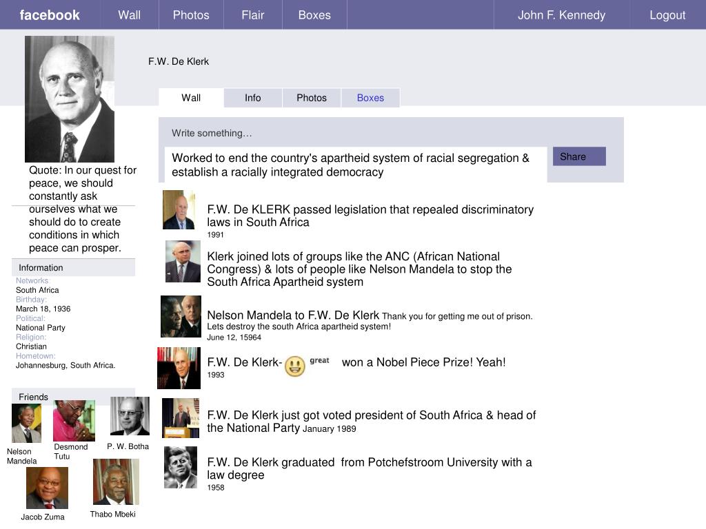Click the 'Hometown:' field label
Viewport: 706px width, 529px height.
click(x=36, y=356)
